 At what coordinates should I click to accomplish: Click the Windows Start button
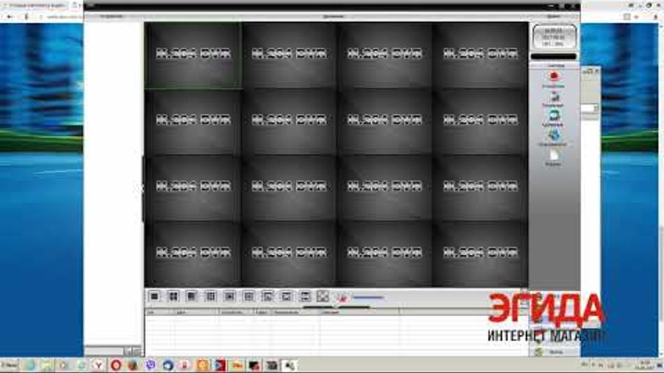tap(9, 366)
